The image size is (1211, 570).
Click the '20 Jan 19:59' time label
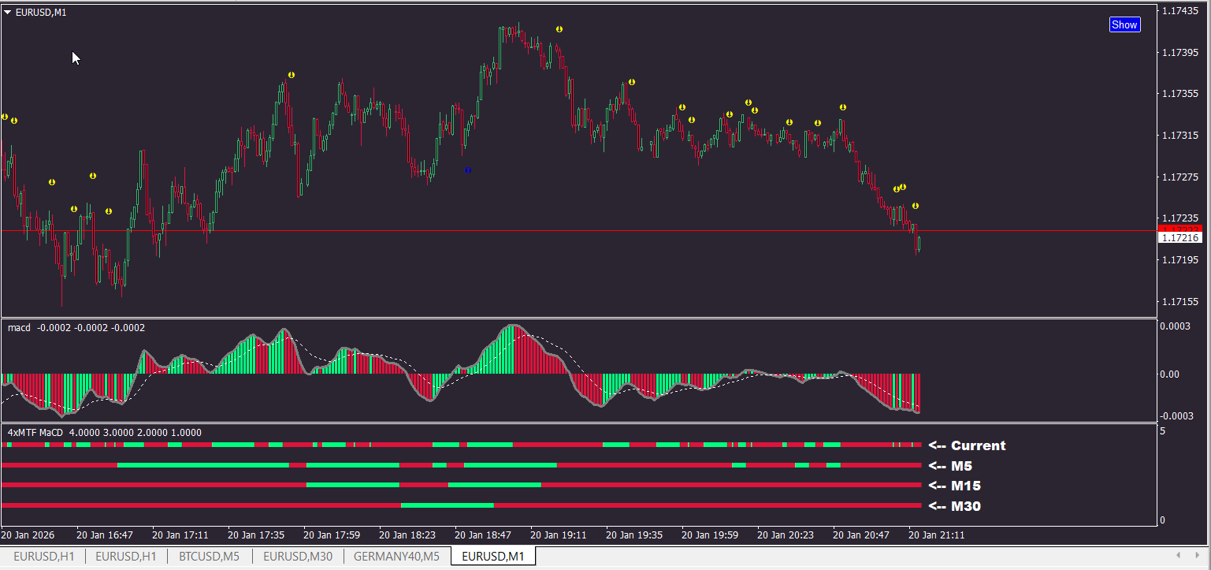(x=710, y=535)
